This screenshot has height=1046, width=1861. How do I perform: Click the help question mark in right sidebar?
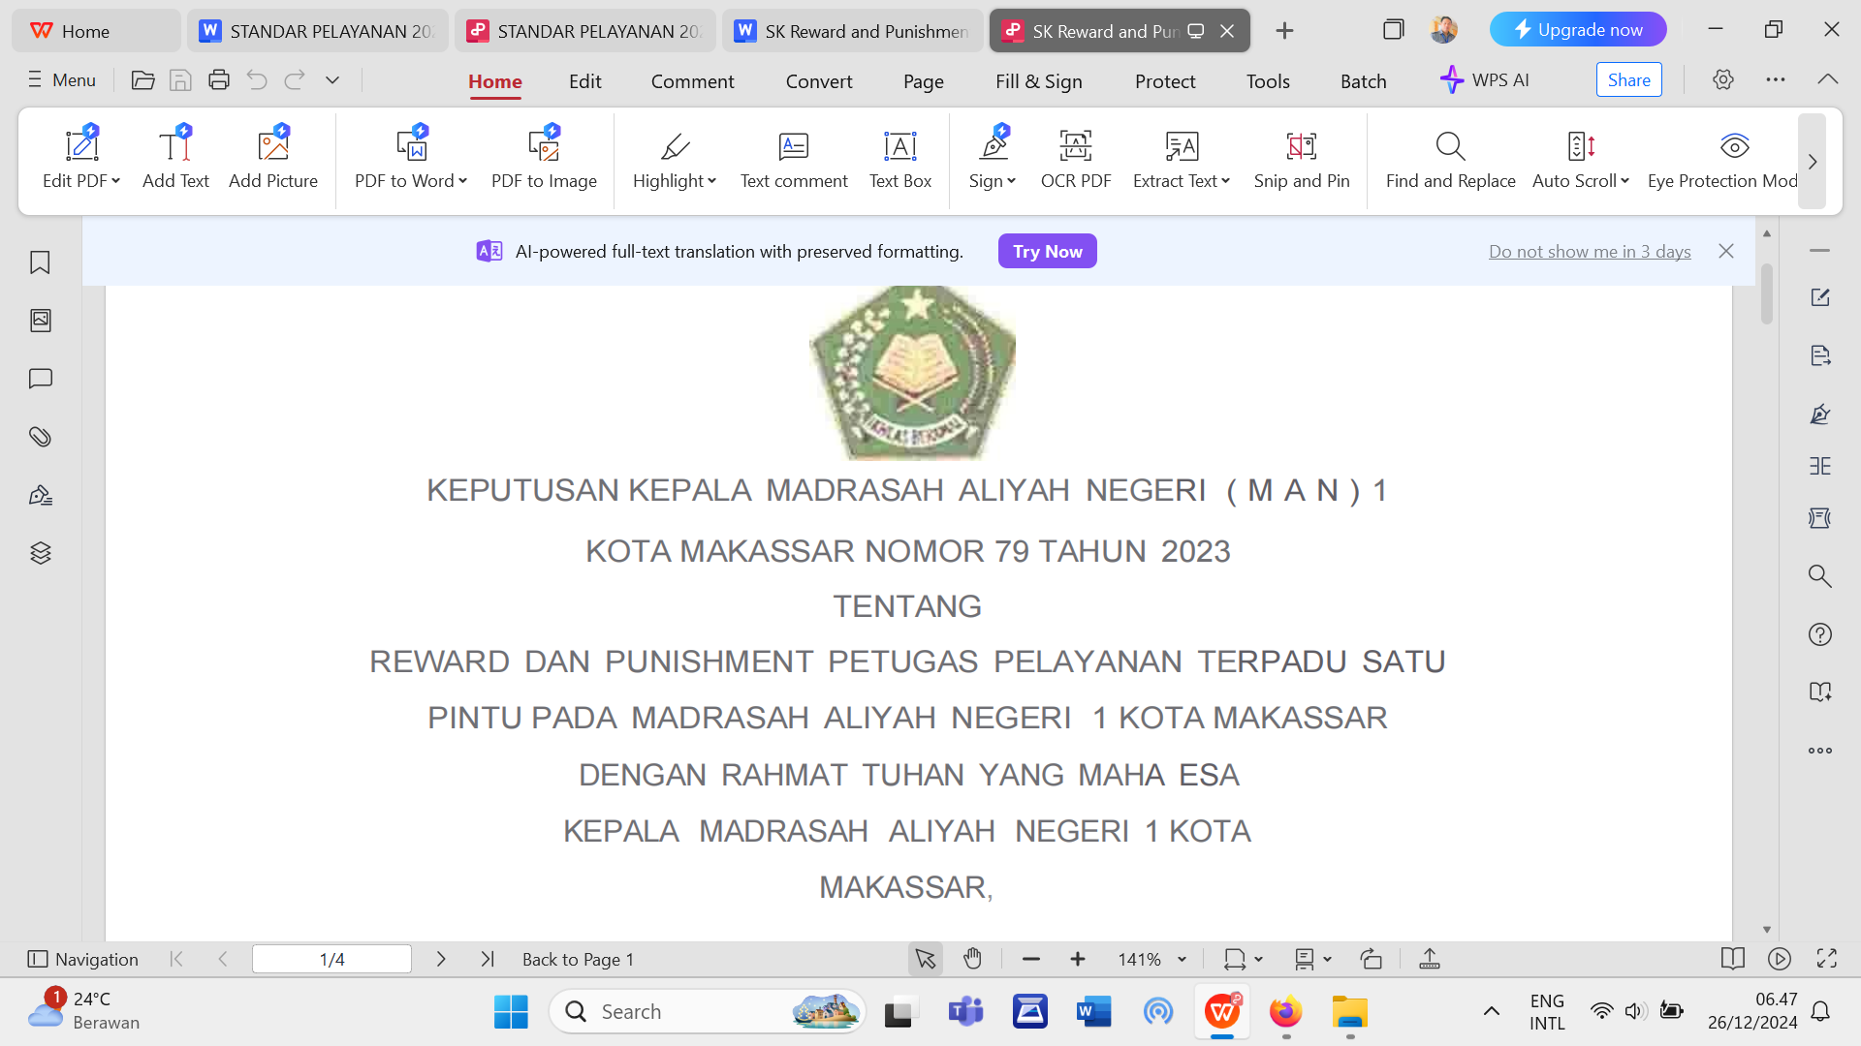[1820, 634]
